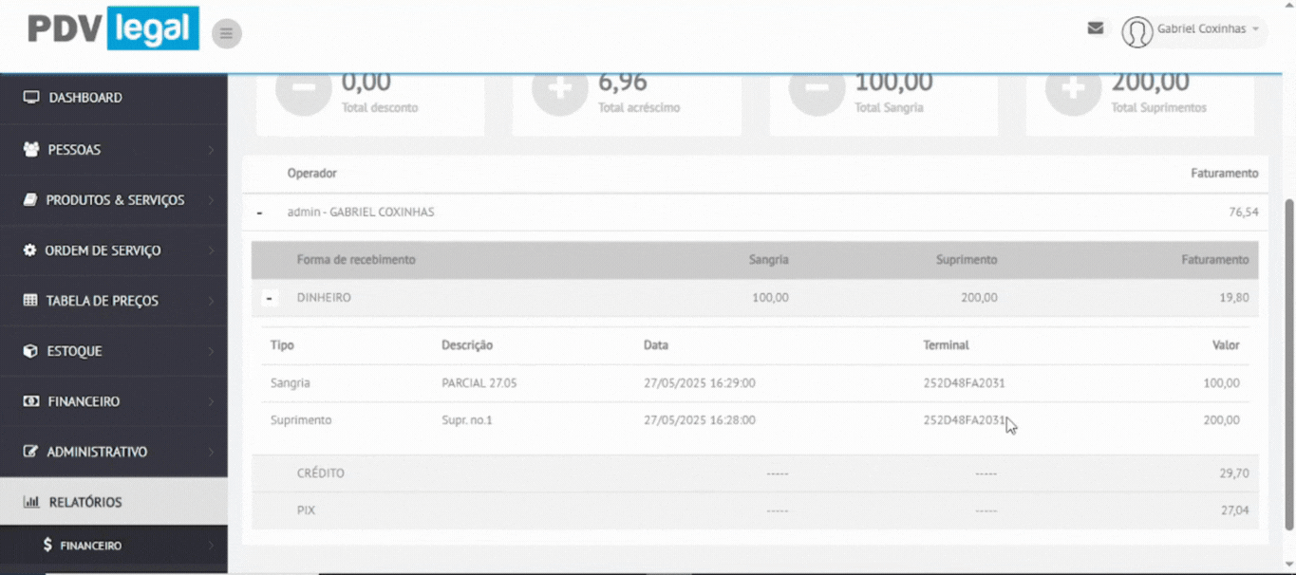The height and width of the screenshot is (575, 1296).
Task: Collapse the admin - GABRIEL COXINHAS operator row
Action: [259, 213]
